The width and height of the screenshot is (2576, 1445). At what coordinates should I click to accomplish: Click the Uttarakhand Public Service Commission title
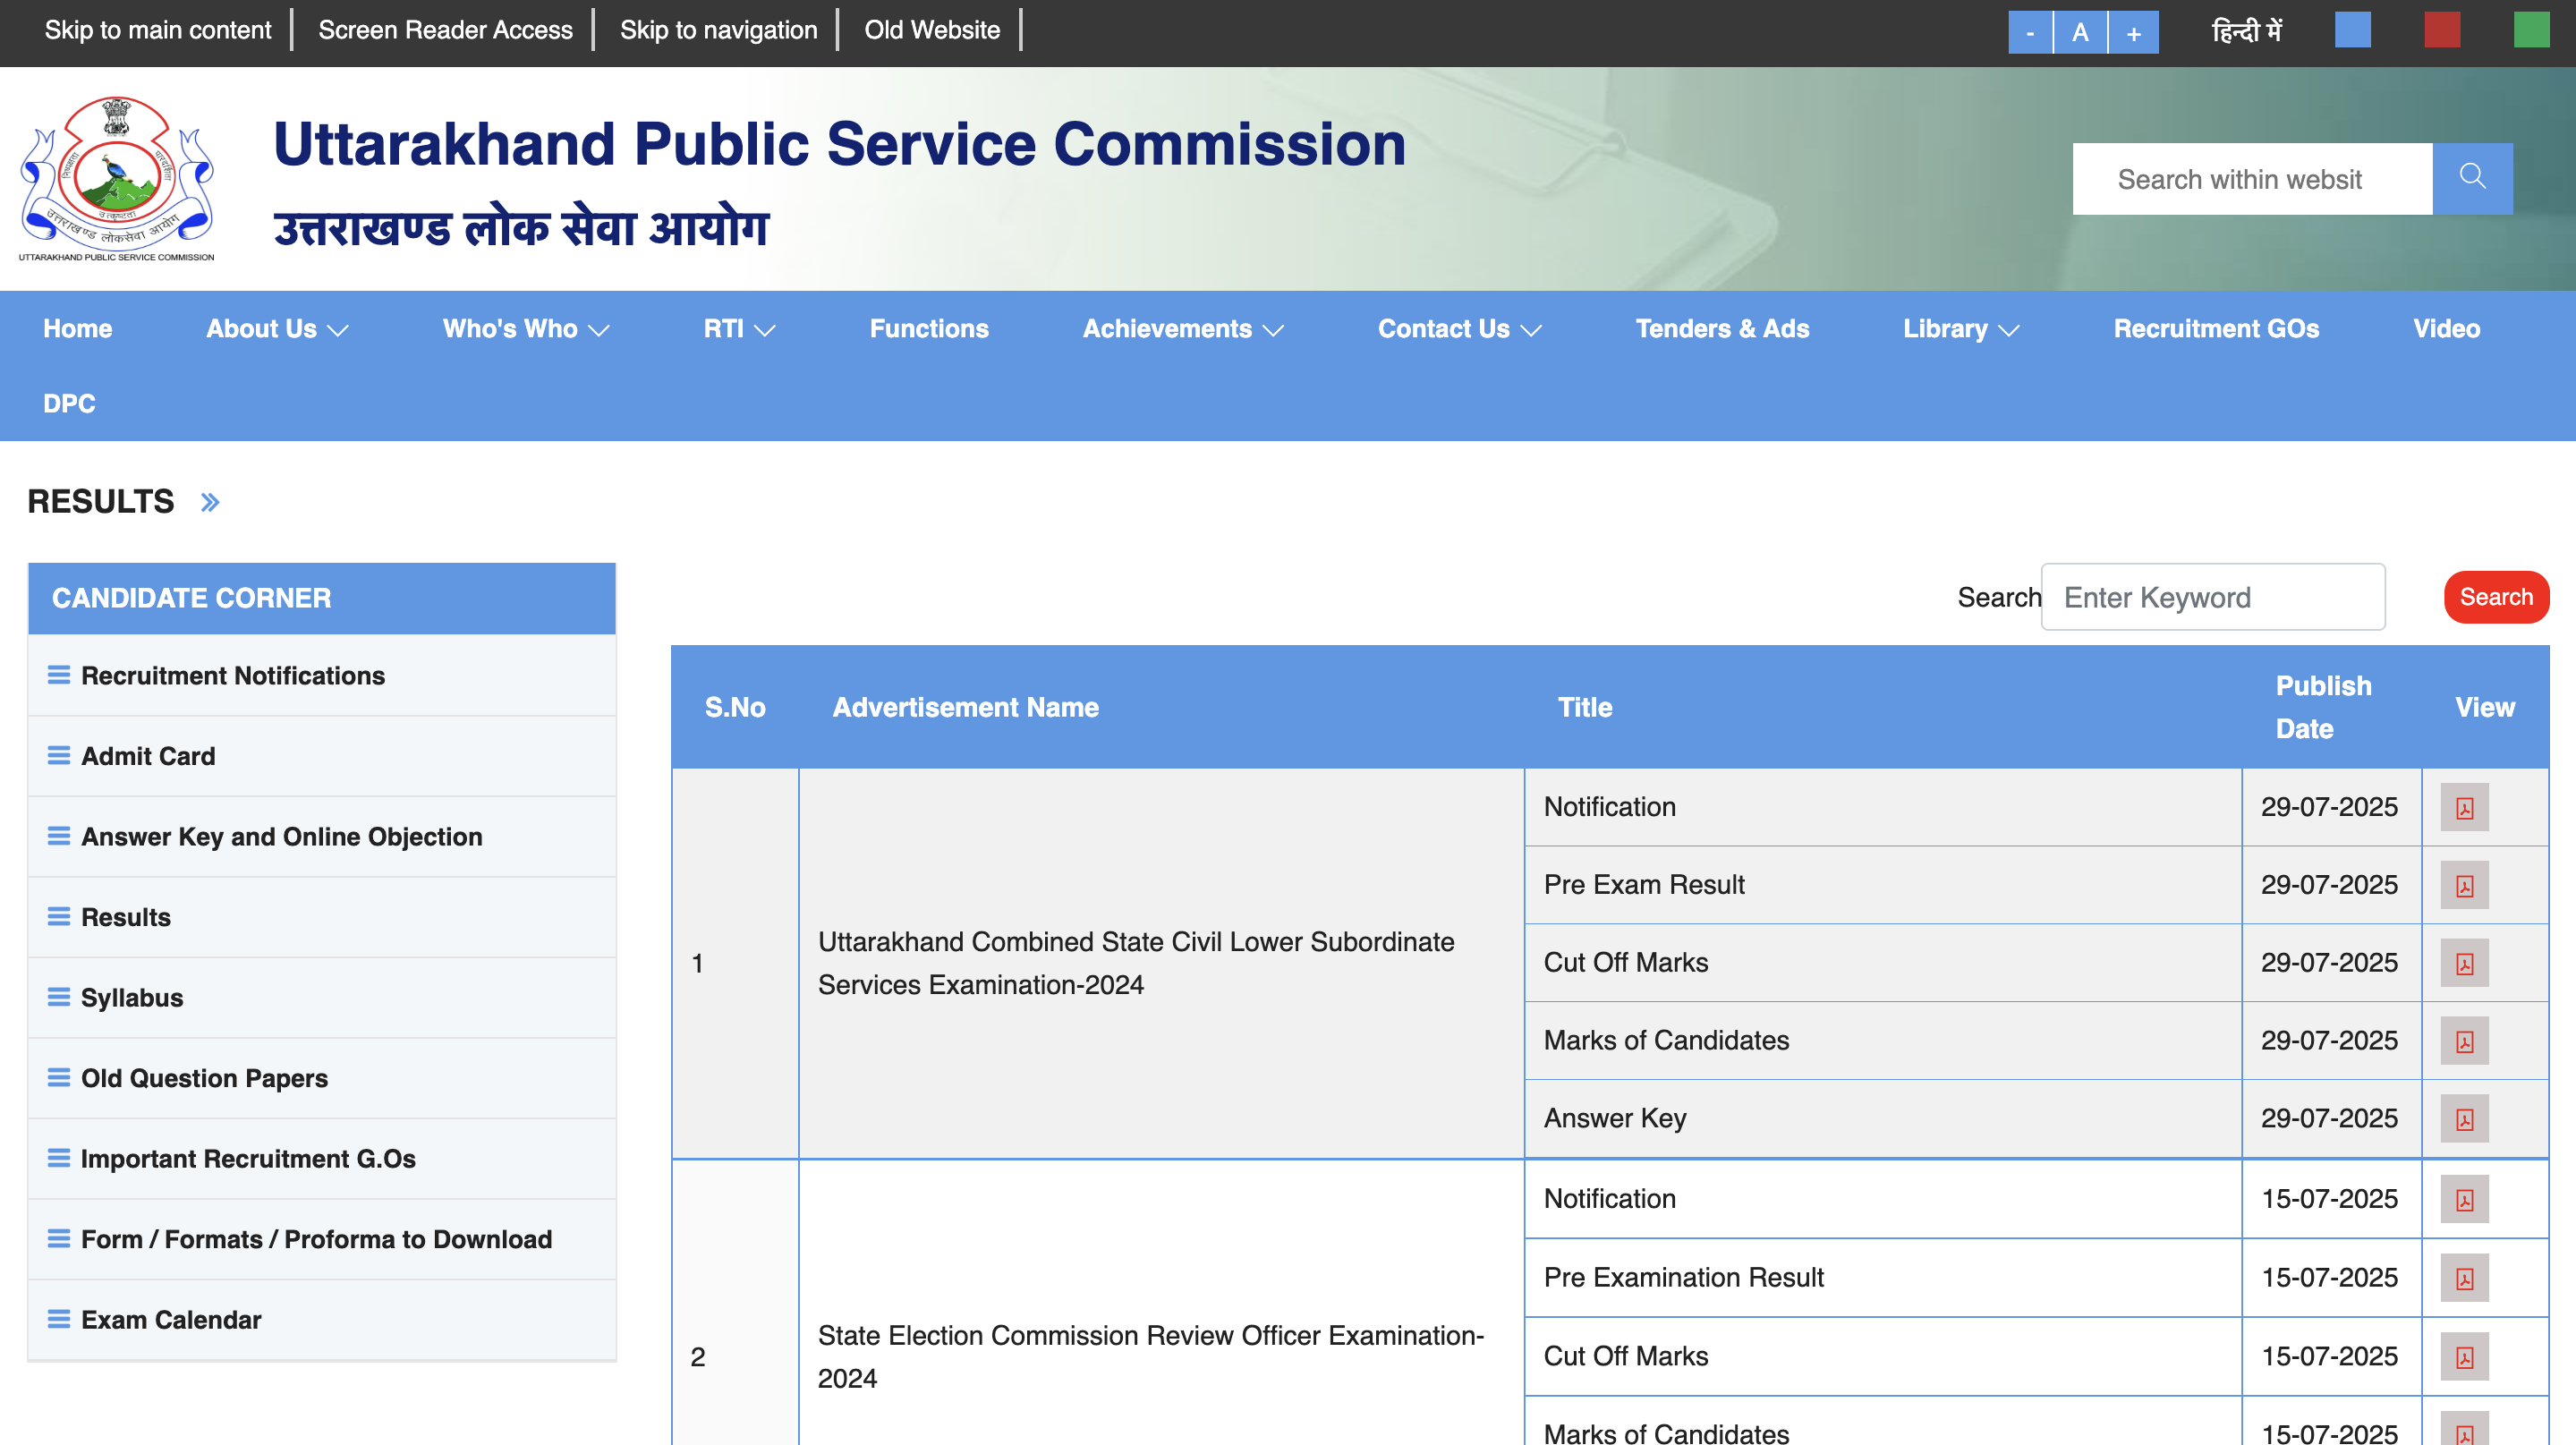(x=840, y=144)
